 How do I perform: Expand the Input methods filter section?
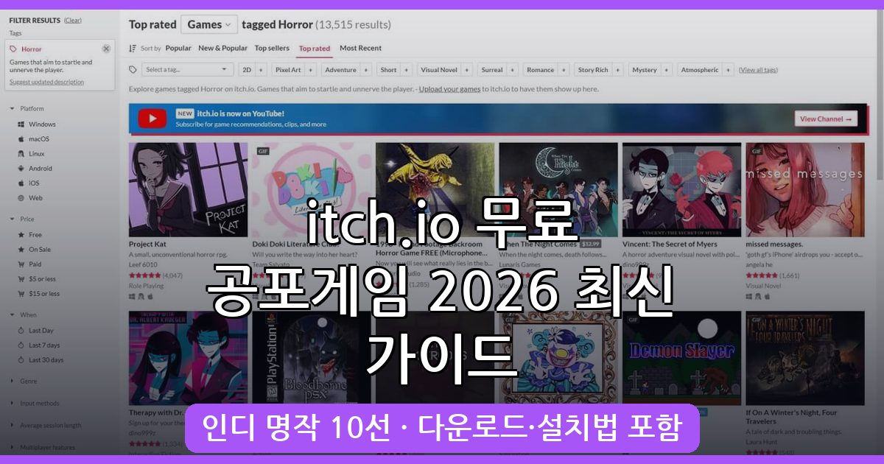tap(13, 403)
